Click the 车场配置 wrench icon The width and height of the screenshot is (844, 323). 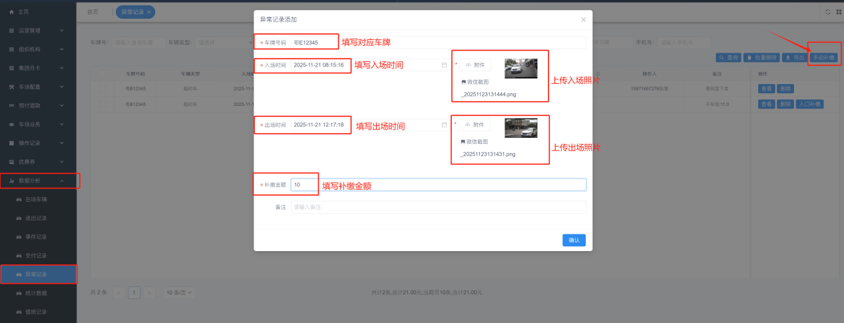click(11, 87)
